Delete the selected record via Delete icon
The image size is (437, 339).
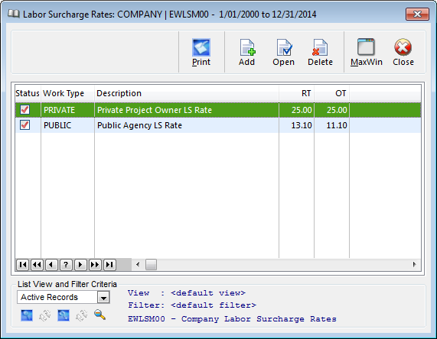click(320, 47)
